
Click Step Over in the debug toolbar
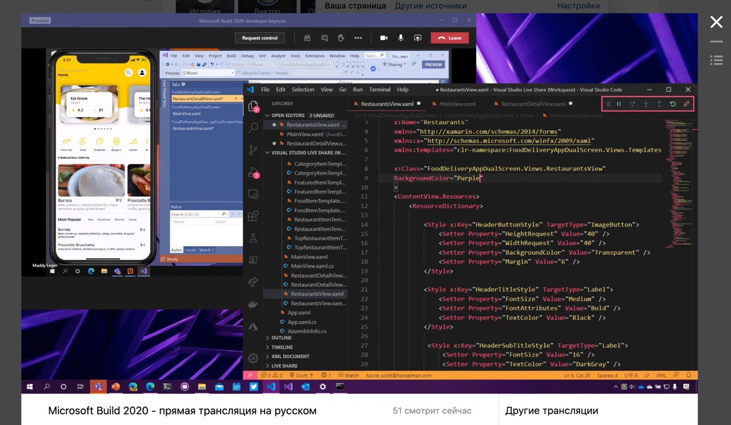tap(632, 104)
